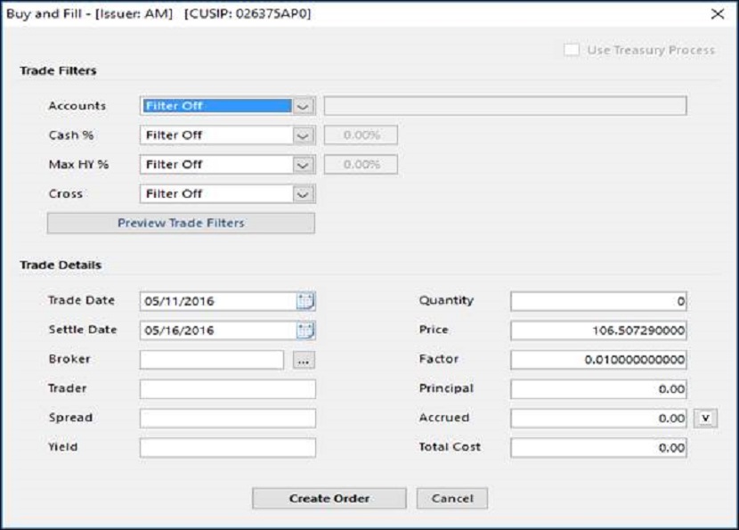Enable Use Treasury Process checkbox
The image size is (739, 530).
click(x=572, y=50)
